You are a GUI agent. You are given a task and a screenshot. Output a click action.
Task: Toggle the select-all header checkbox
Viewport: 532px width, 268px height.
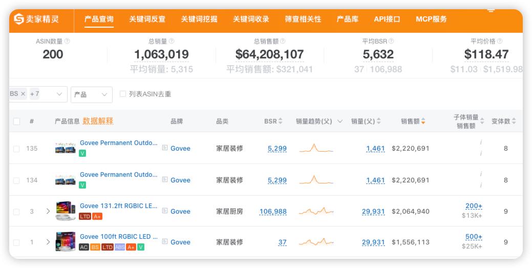[x=16, y=121]
